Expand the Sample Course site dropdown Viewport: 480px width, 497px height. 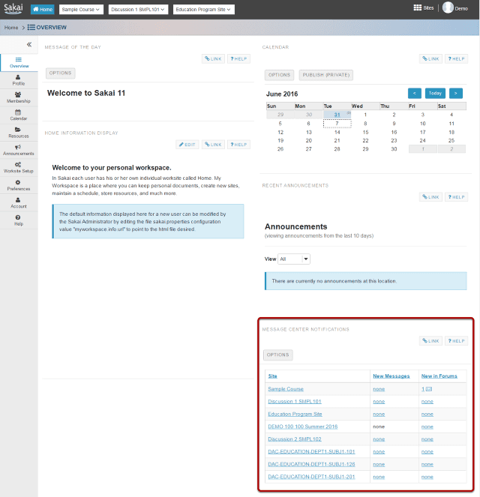pos(81,9)
